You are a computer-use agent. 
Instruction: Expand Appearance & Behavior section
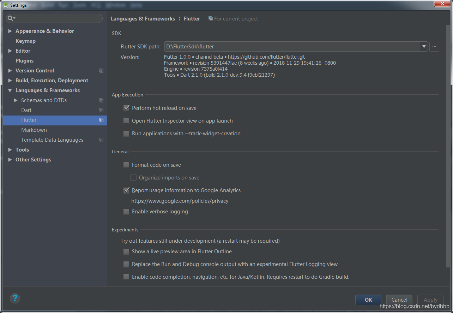coord(10,31)
